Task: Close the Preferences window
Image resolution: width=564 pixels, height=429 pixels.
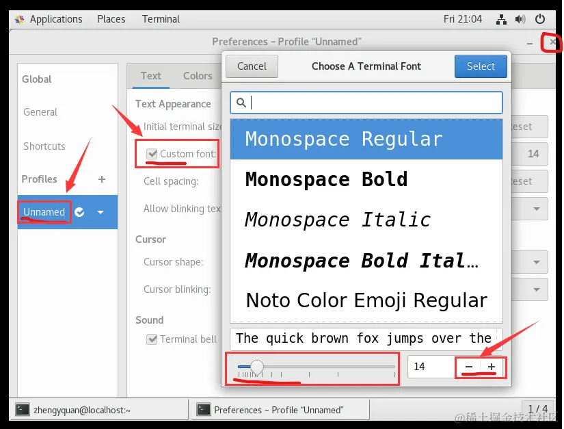Action: pyautogui.click(x=552, y=42)
